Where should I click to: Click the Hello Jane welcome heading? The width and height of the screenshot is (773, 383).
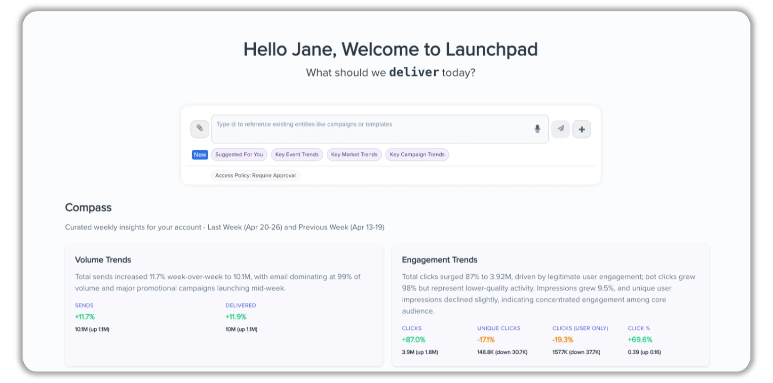391,50
